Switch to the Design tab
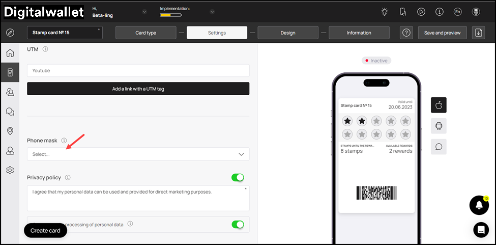Viewport: 496px width, 245px height. (288, 33)
